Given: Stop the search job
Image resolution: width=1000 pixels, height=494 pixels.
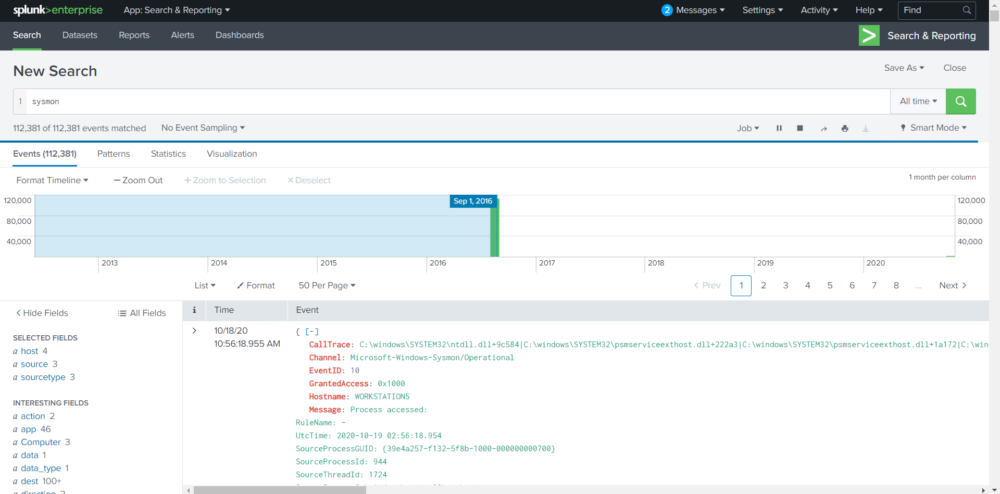Looking at the screenshot, I should click(x=800, y=128).
